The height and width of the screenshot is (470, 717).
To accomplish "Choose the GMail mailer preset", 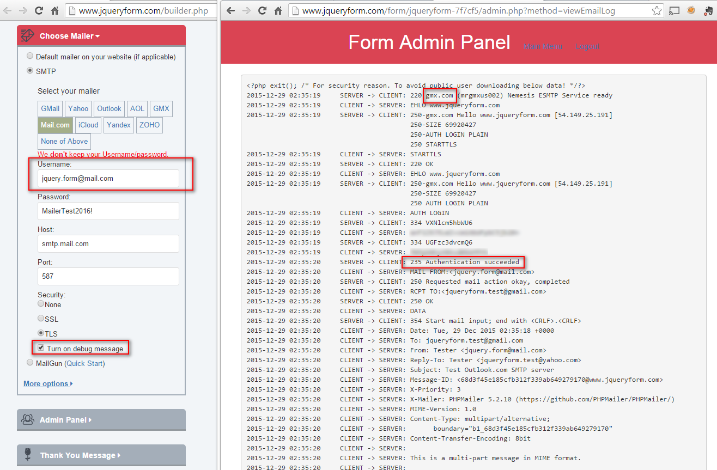I will point(50,108).
